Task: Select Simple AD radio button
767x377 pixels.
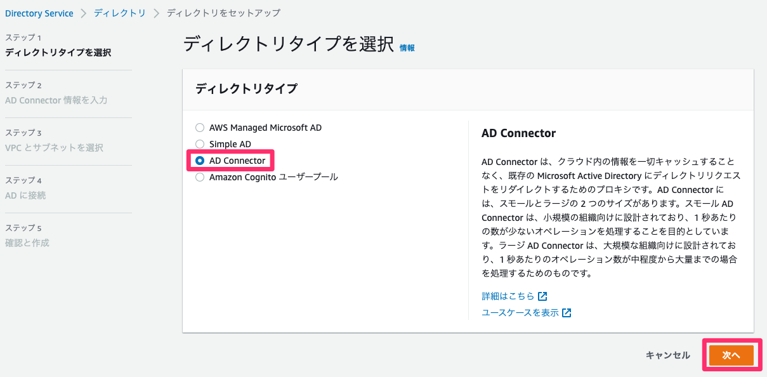Action: pyautogui.click(x=200, y=144)
